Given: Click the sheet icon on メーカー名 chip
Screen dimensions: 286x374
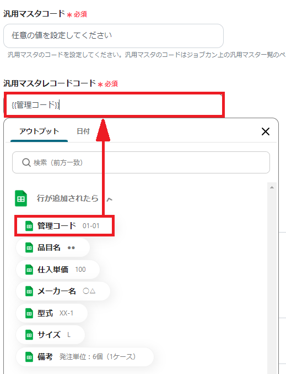Looking at the screenshot, I should pos(29,292).
